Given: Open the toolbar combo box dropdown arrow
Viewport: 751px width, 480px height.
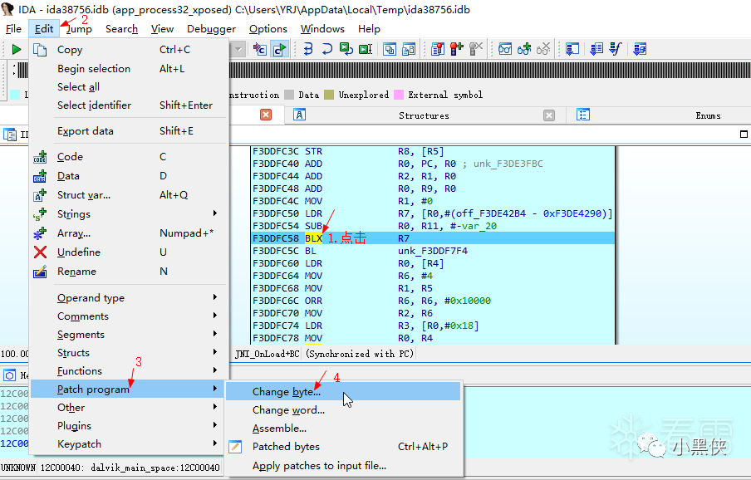Looking at the screenshot, I should tap(238, 49).
